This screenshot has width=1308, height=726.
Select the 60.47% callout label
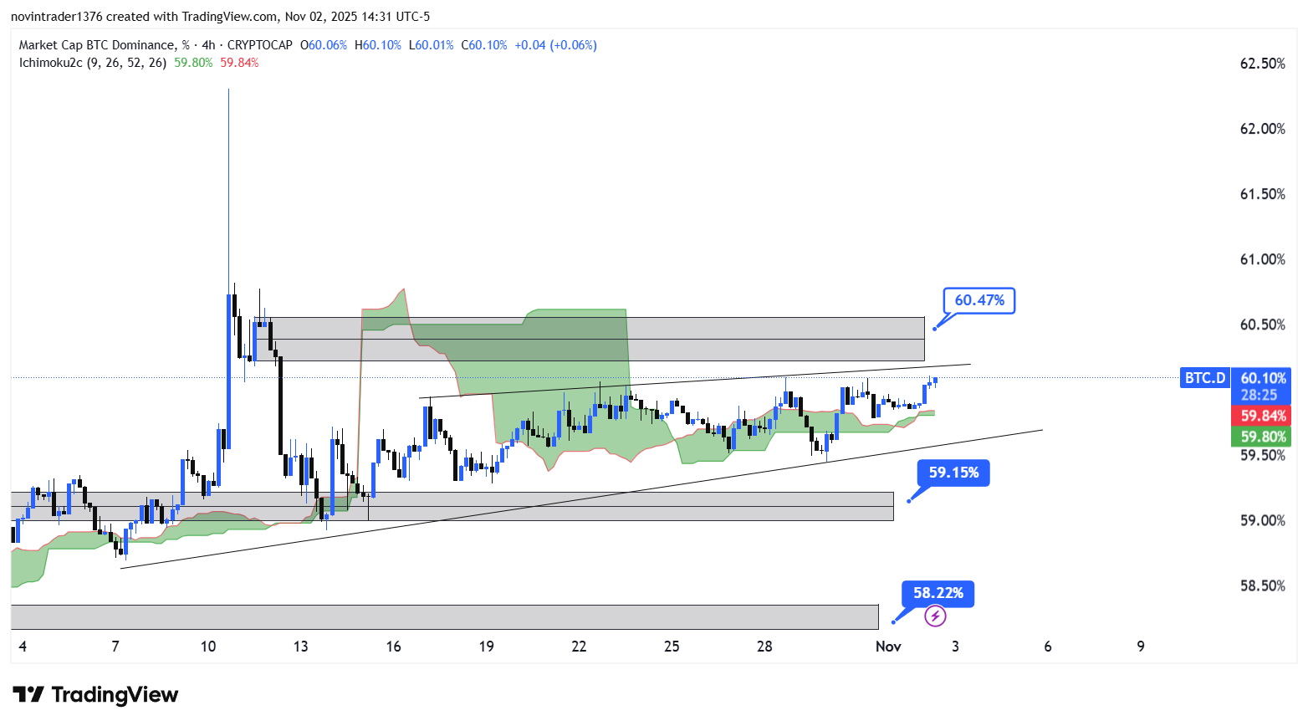pos(979,300)
